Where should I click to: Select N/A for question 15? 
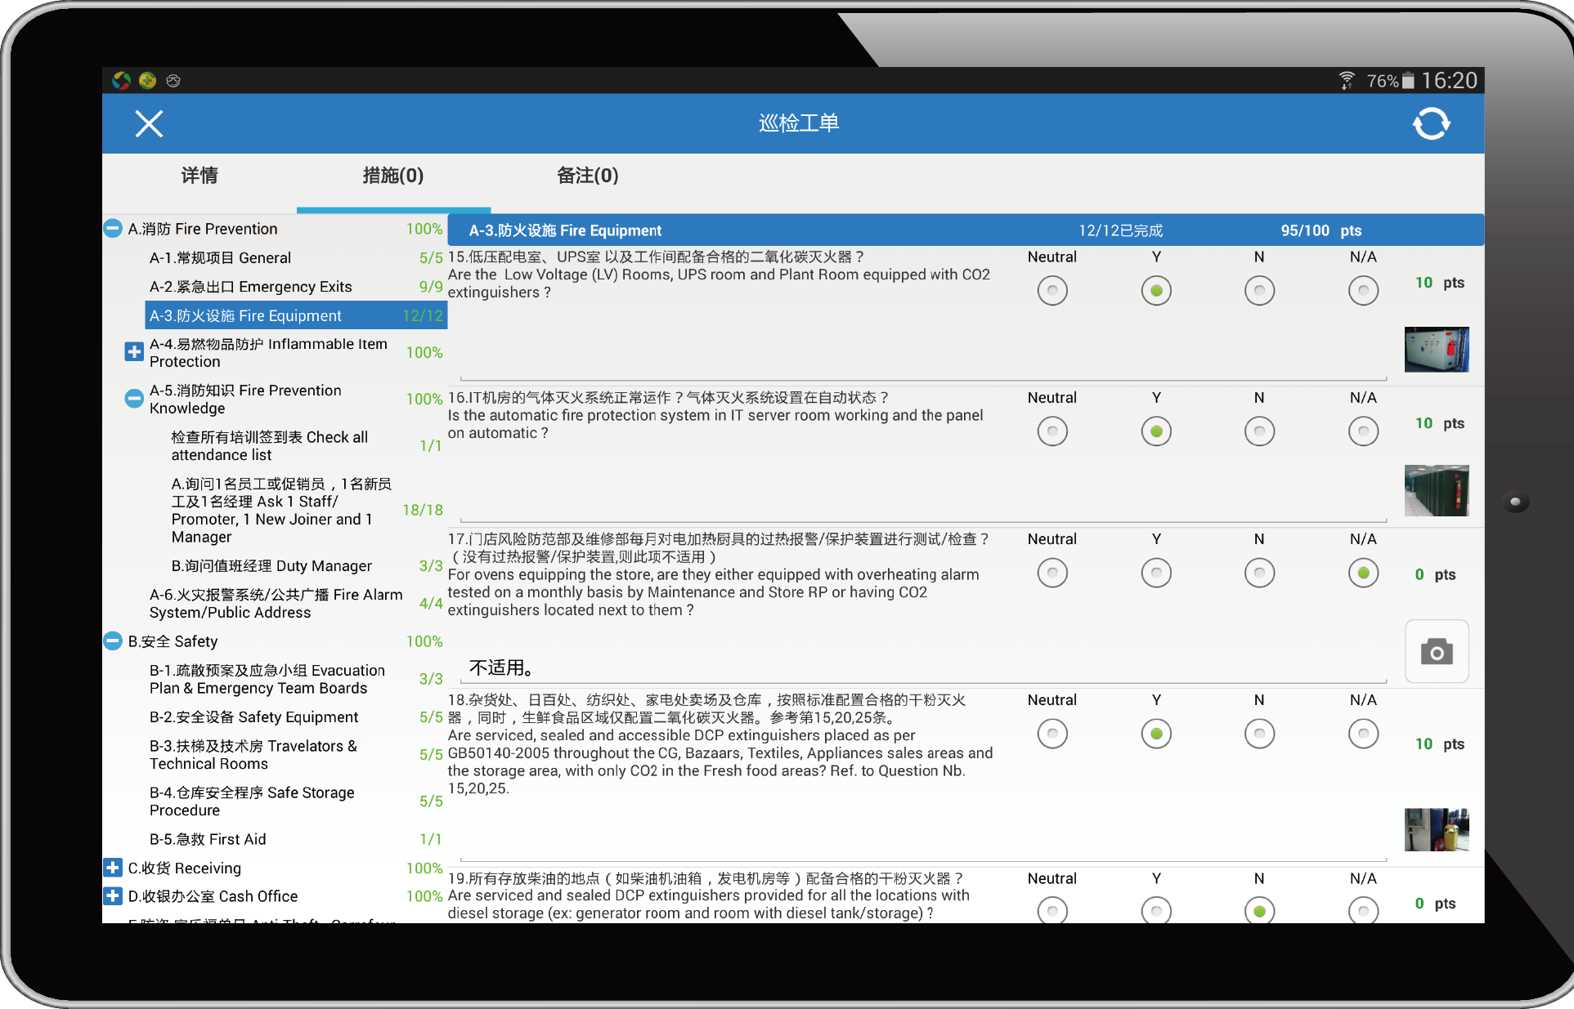tap(1363, 290)
